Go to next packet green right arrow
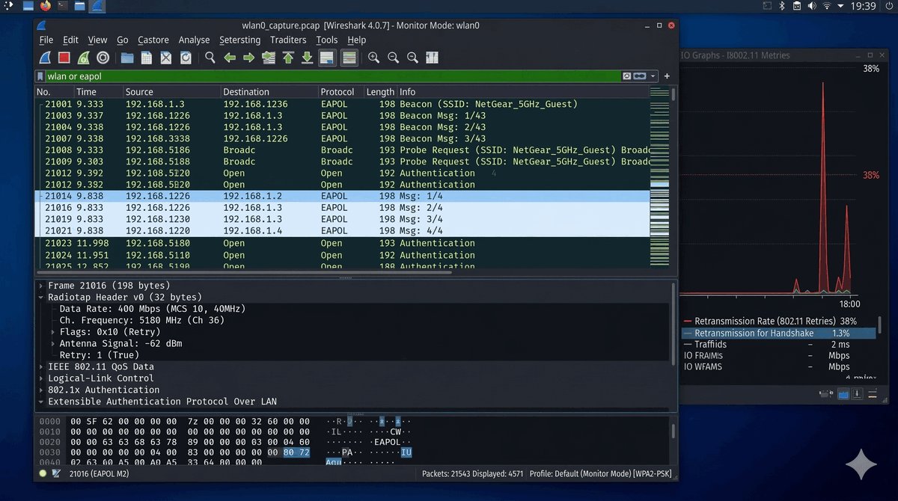Image resolution: width=898 pixels, height=501 pixels. (249, 58)
